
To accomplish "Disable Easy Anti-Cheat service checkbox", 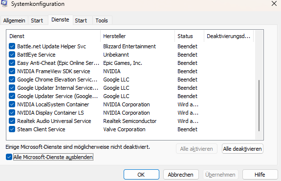I will point(12,63).
